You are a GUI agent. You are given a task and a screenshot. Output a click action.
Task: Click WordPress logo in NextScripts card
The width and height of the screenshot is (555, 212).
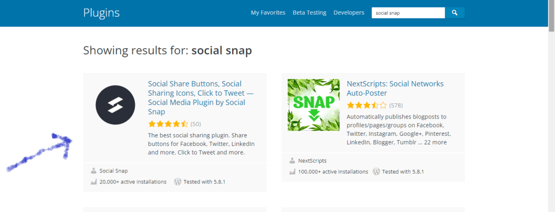376,172
